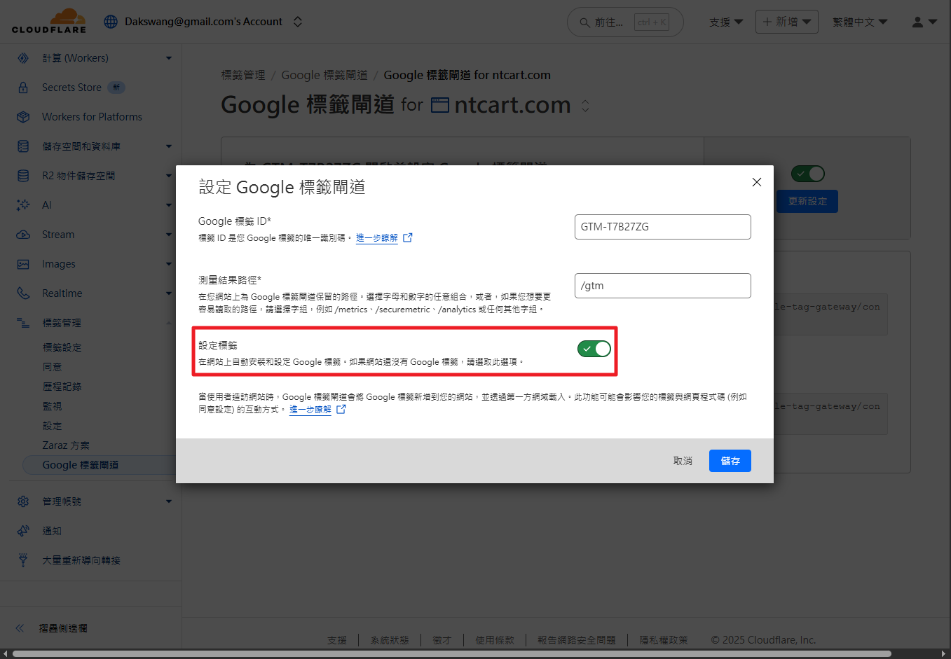The height and width of the screenshot is (659, 951).
Task: Click the Stream cloud icon
Action: 23,235
